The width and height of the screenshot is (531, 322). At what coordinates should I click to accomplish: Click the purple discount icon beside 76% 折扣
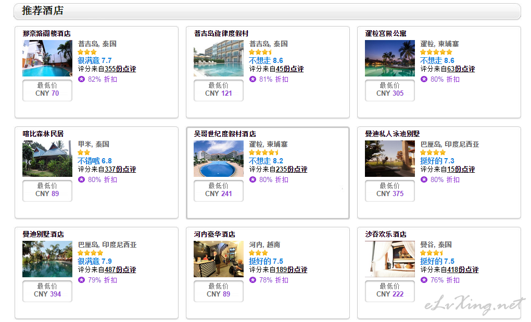[424, 280]
